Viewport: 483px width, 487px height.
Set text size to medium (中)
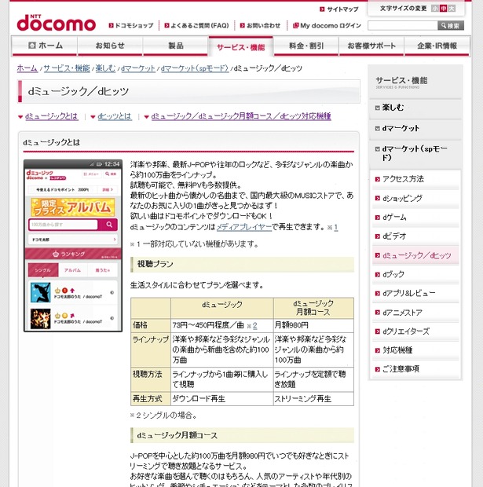(443, 9)
